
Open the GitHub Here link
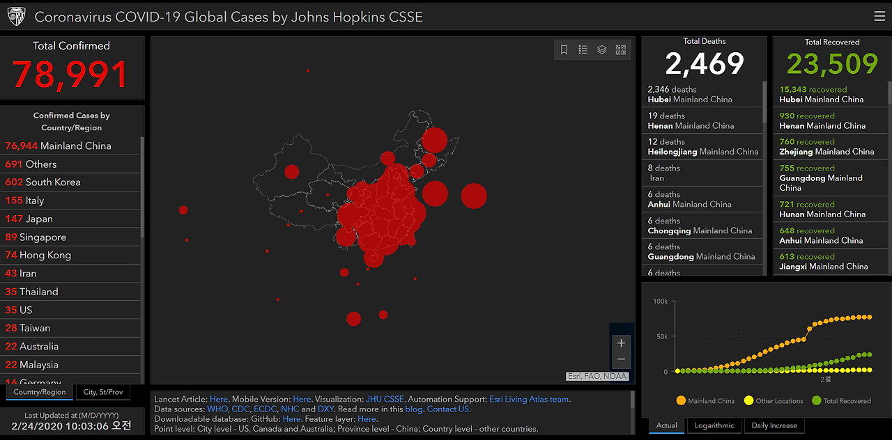292,418
